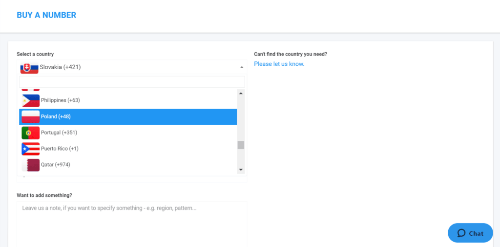This screenshot has width=500, height=247.
Task: Choose Poland (+48) option
Action: tap(128, 116)
